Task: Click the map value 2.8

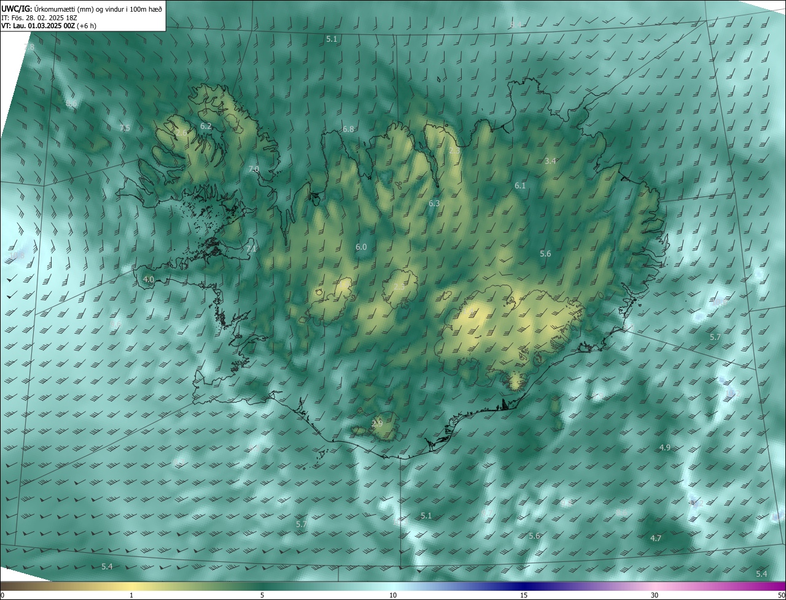Action: coord(29,47)
